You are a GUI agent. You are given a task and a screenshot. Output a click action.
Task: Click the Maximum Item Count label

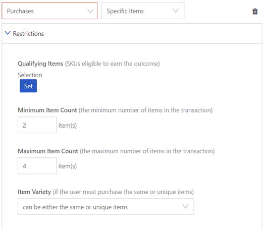coord(48,151)
